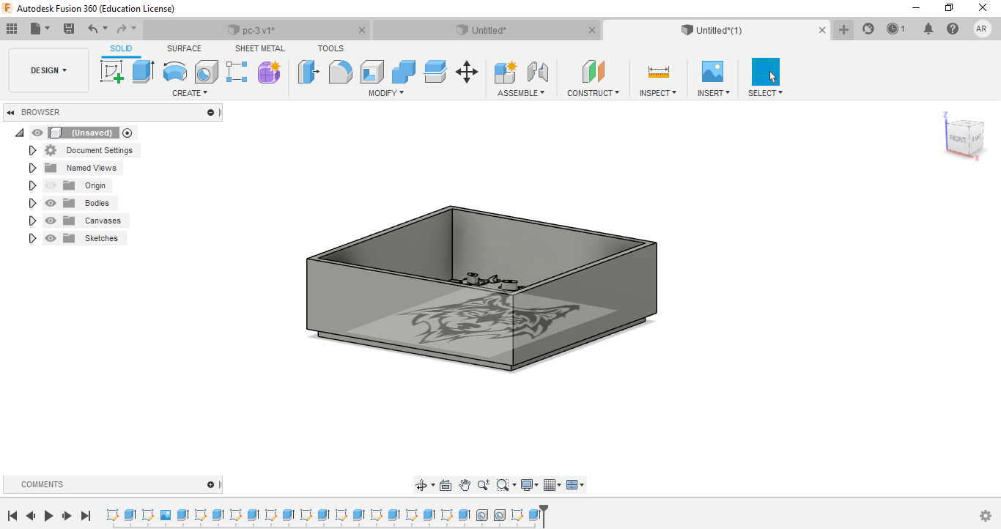This screenshot has width=1001, height=529.
Task: Select the Joint tool
Action: tap(538, 72)
